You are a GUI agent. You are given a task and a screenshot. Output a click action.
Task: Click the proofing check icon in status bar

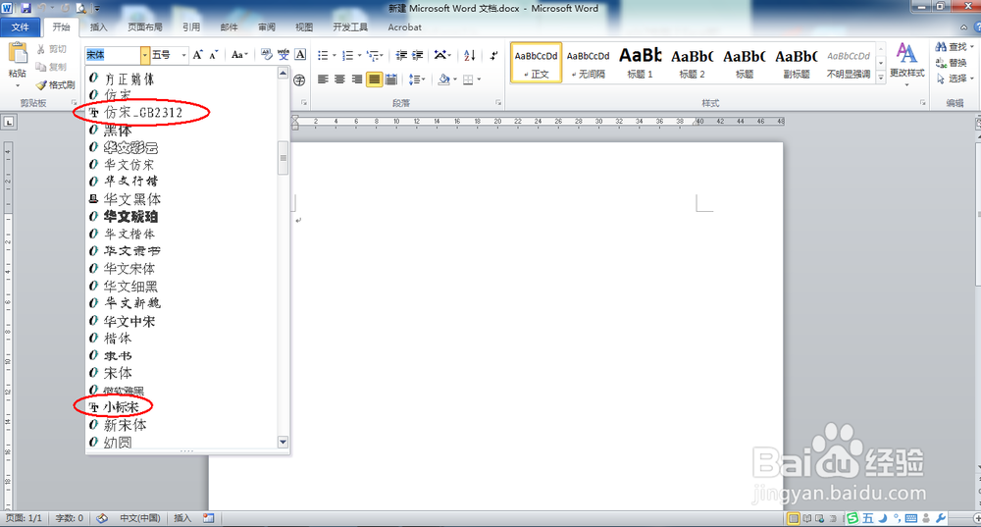pos(102,518)
